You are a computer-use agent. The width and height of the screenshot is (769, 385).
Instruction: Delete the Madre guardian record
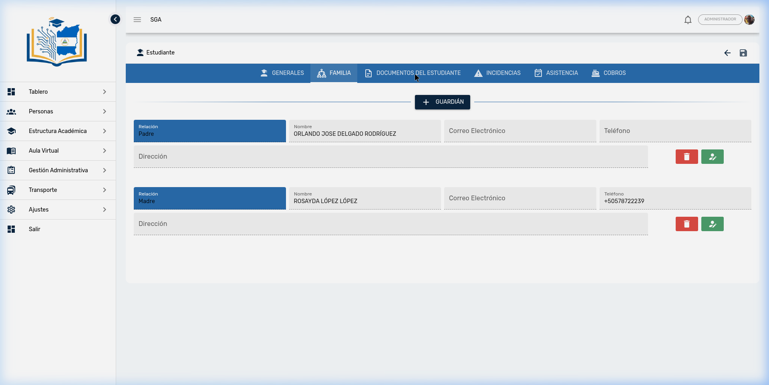(x=686, y=224)
